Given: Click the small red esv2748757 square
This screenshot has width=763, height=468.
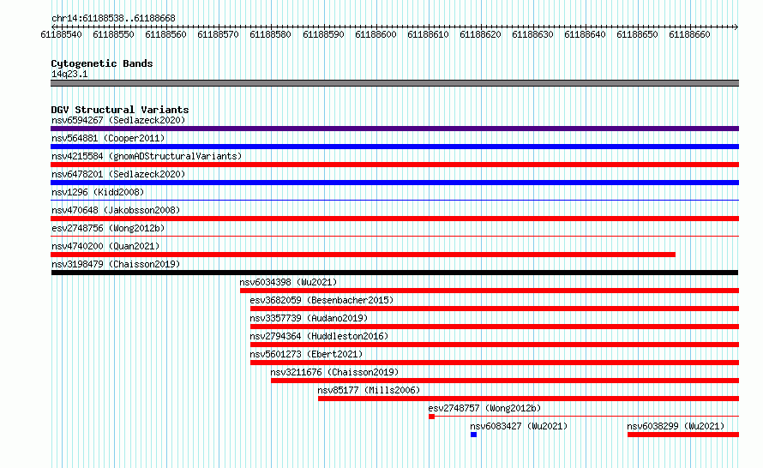Looking at the screenshot, I should coord(431,417).
